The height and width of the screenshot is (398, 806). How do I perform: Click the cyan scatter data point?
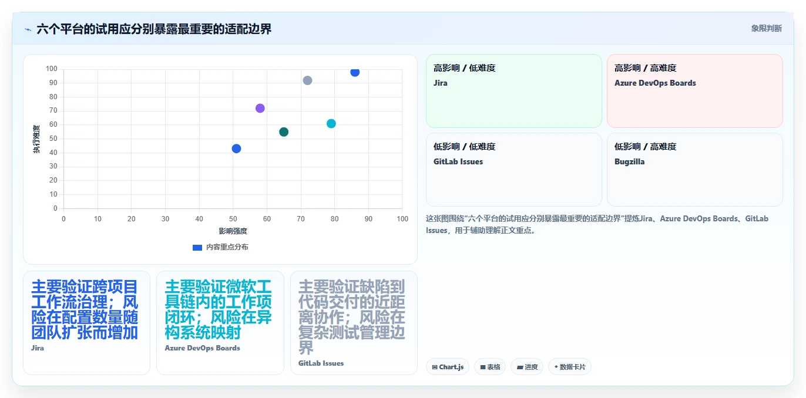(x=331, y=123)
